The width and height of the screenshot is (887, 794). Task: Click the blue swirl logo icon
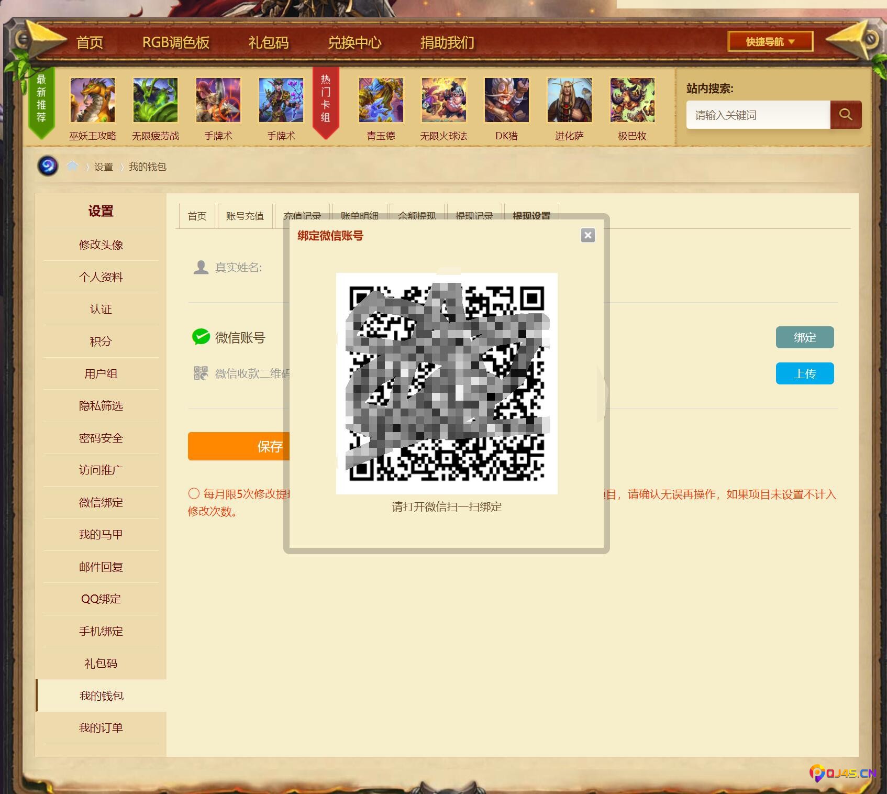[48, 167]
